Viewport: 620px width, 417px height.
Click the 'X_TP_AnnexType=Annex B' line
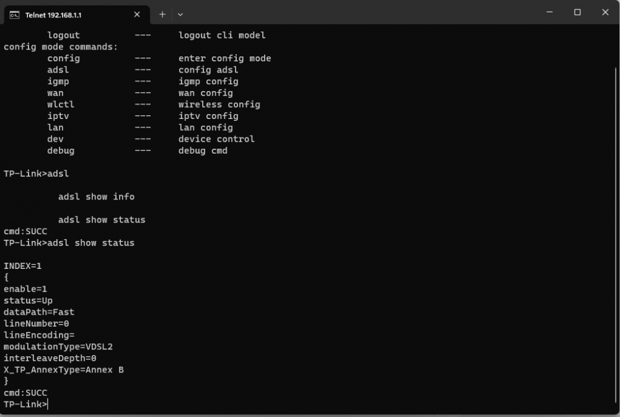point(64,370)
